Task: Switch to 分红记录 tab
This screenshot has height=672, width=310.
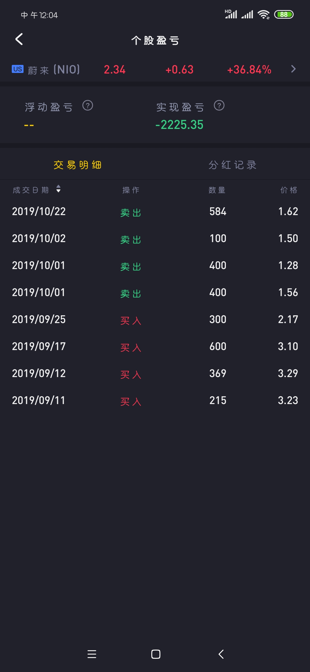Action: coord(232,165)
